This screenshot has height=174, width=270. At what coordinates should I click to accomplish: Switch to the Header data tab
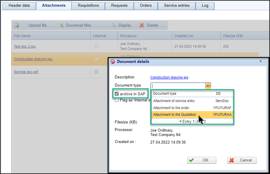click(19, 5)
